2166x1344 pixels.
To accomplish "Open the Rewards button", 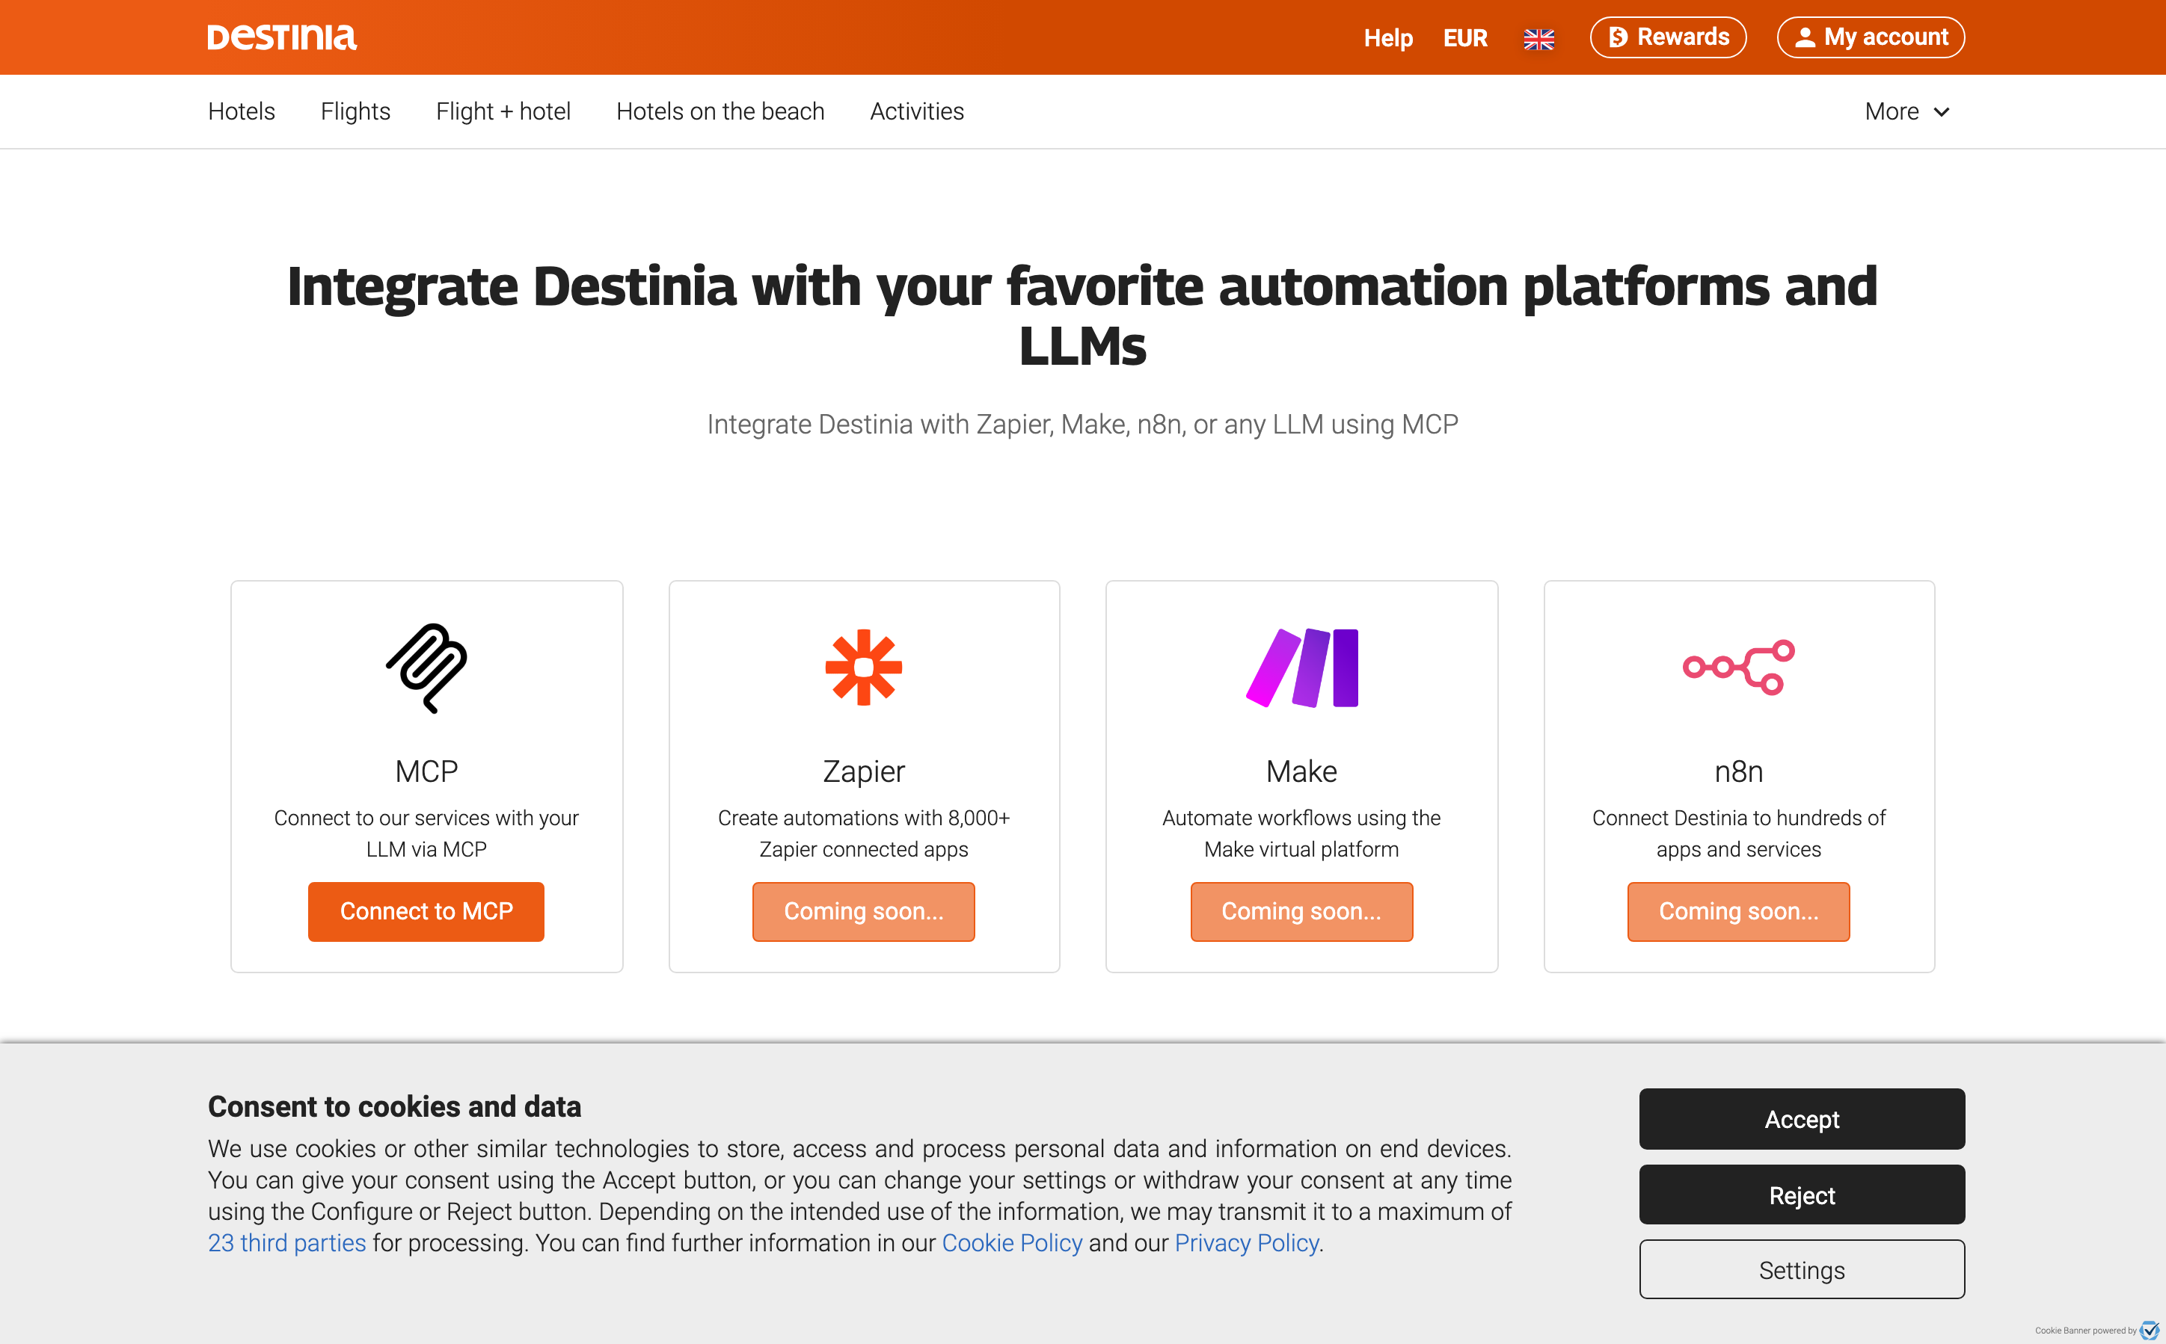I will pos(1668,37).
